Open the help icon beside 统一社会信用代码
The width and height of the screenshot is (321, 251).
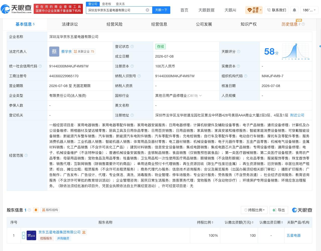pyautogui.click(x=40, y=66)
